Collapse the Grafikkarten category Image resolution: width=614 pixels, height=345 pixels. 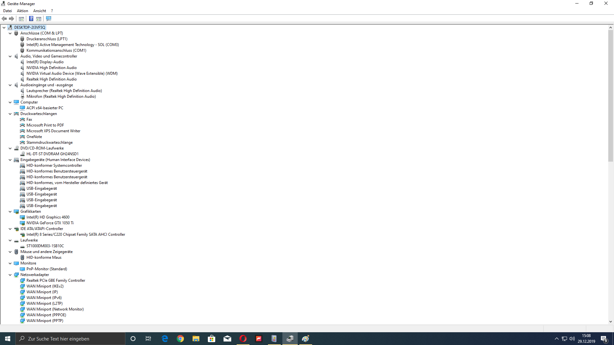[x=10, y=211]
